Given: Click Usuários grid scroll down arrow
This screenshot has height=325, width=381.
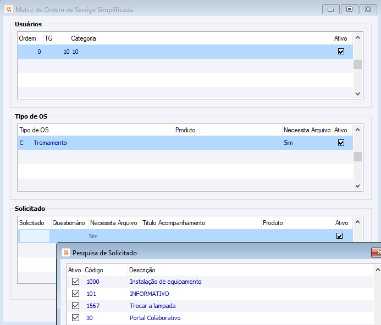Looking at the screenshot, I should coord(357,94).
